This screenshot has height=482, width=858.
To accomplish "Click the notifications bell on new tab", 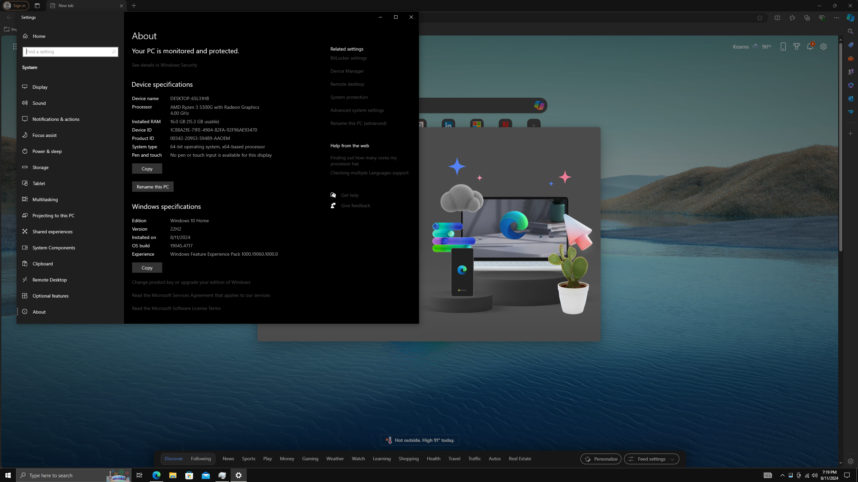I will (x=810, y=47).
